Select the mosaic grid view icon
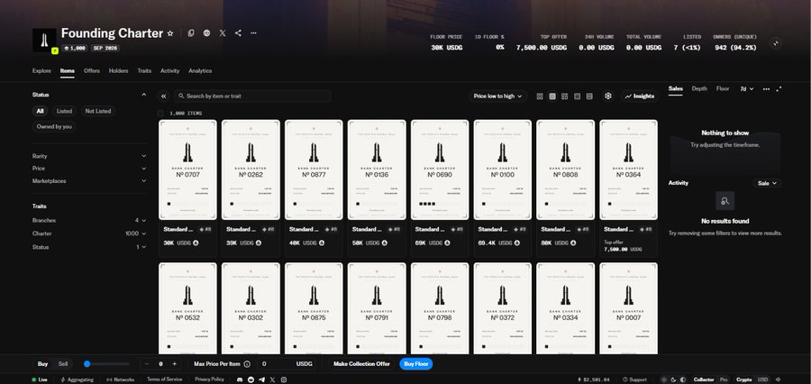Viewport: 811px width, 384px height. 565,96
